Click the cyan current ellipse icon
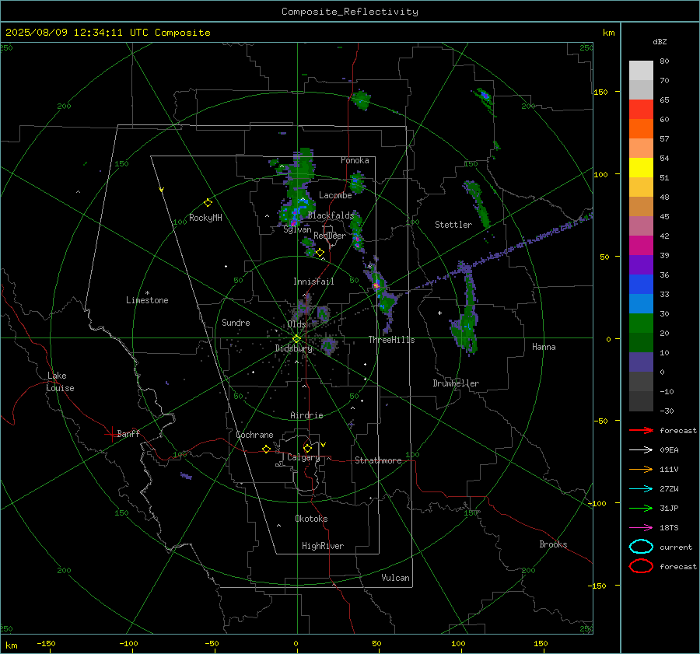700x654 pixels. click(641, 547)
